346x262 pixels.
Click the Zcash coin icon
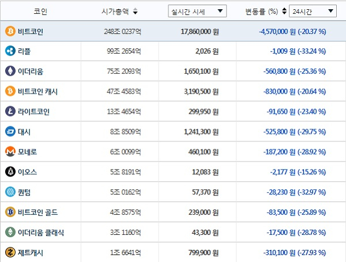[x=10, y=253]
